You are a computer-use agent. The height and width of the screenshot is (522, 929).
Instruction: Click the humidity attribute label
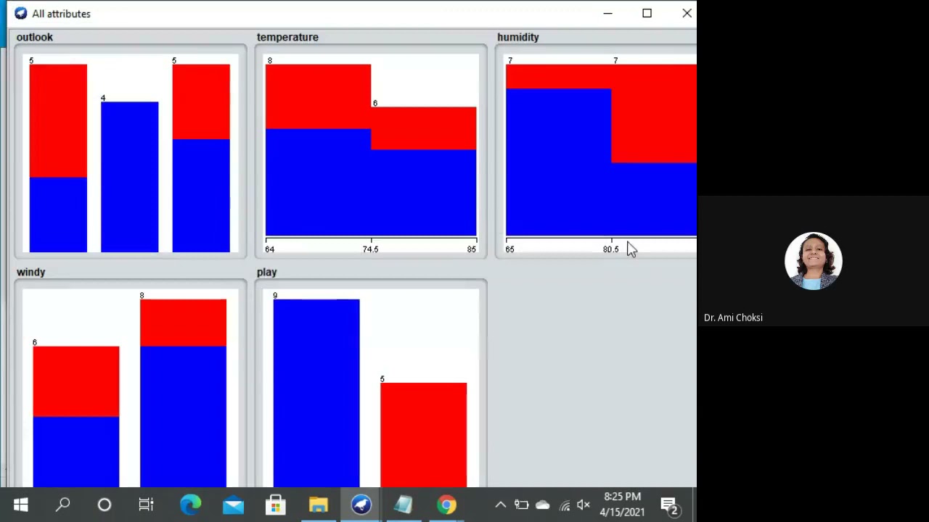point(518,37)
